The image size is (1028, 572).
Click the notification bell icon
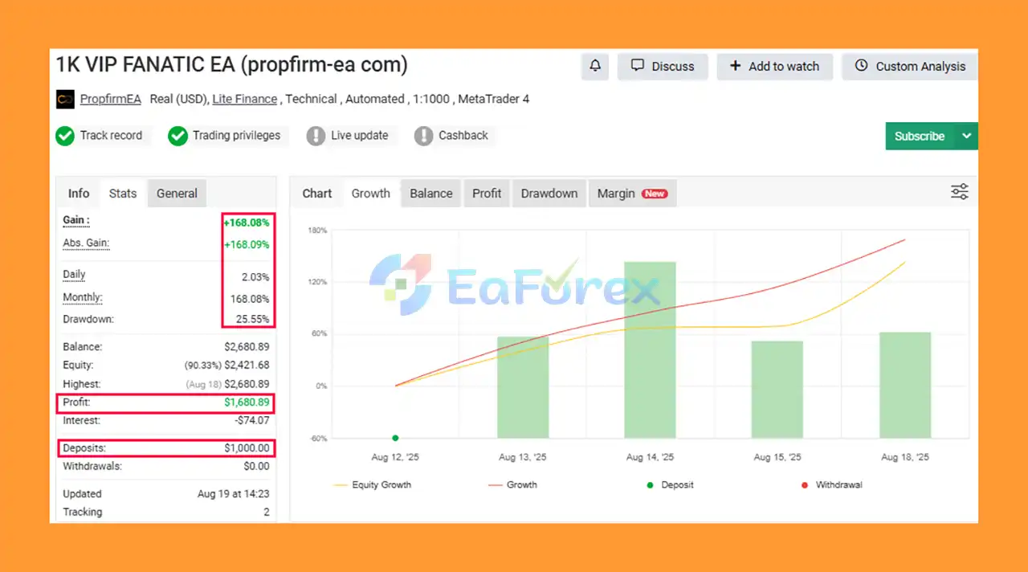pyautogui.click(x=595, y=67)
